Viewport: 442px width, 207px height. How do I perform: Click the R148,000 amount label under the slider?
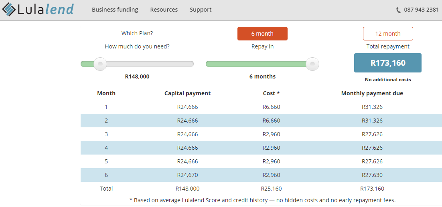[137, 76]
